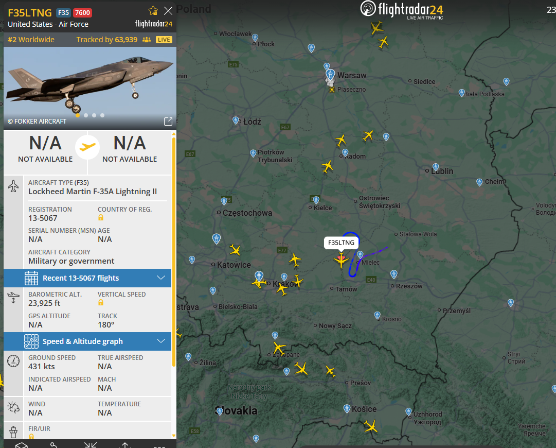Click the Košice airport pin on map
Viewport: 556px width, 448px height.
(347, 409)
